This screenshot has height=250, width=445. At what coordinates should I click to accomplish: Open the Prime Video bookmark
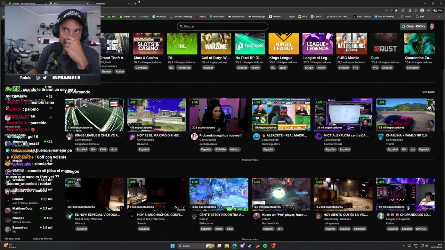pos(217,17)
